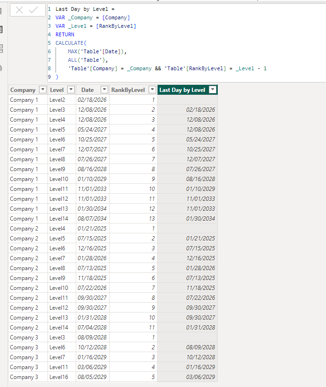The height and width of the screenshot is (387, 326).
Task: Select Company 1 Level3 Date cell 12/08/2026
Action: [x=93, y=109]
